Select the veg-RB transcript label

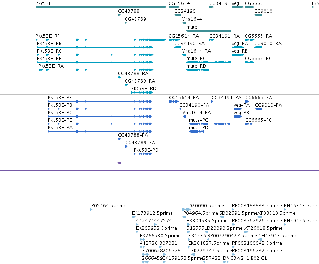click(x=240, y=51)
